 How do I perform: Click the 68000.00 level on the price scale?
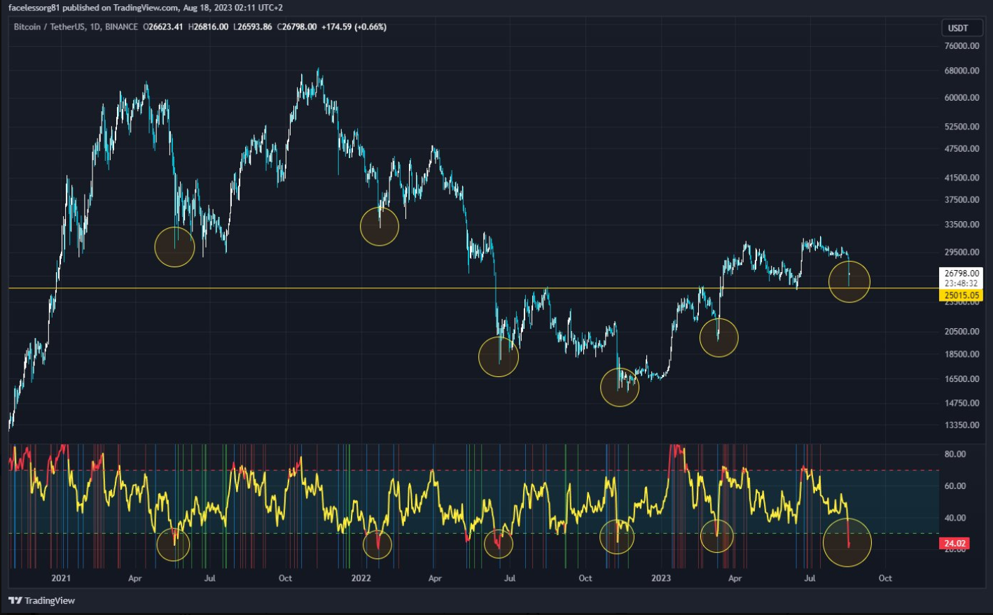[961, 71]
